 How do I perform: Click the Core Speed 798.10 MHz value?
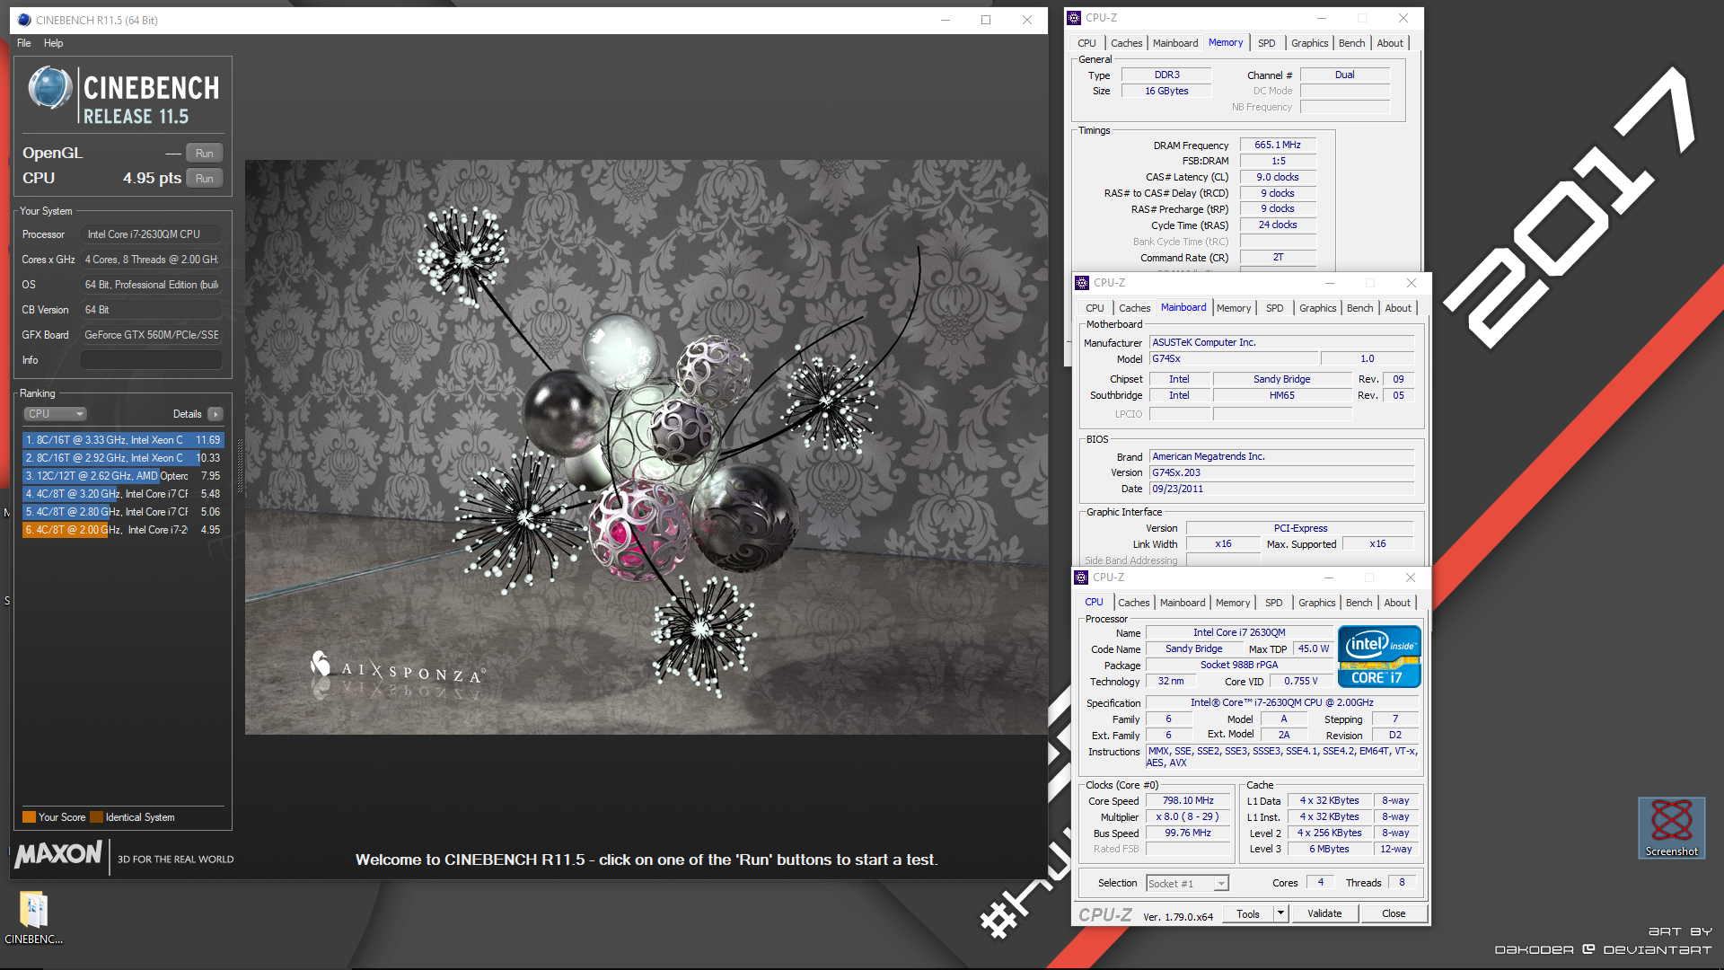coord(1188,800)
